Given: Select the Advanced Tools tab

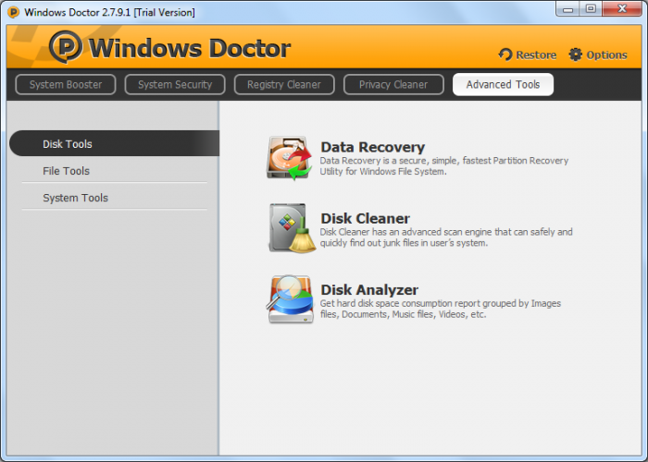Looking at the screenshot, I should click(x=503, y=85).
